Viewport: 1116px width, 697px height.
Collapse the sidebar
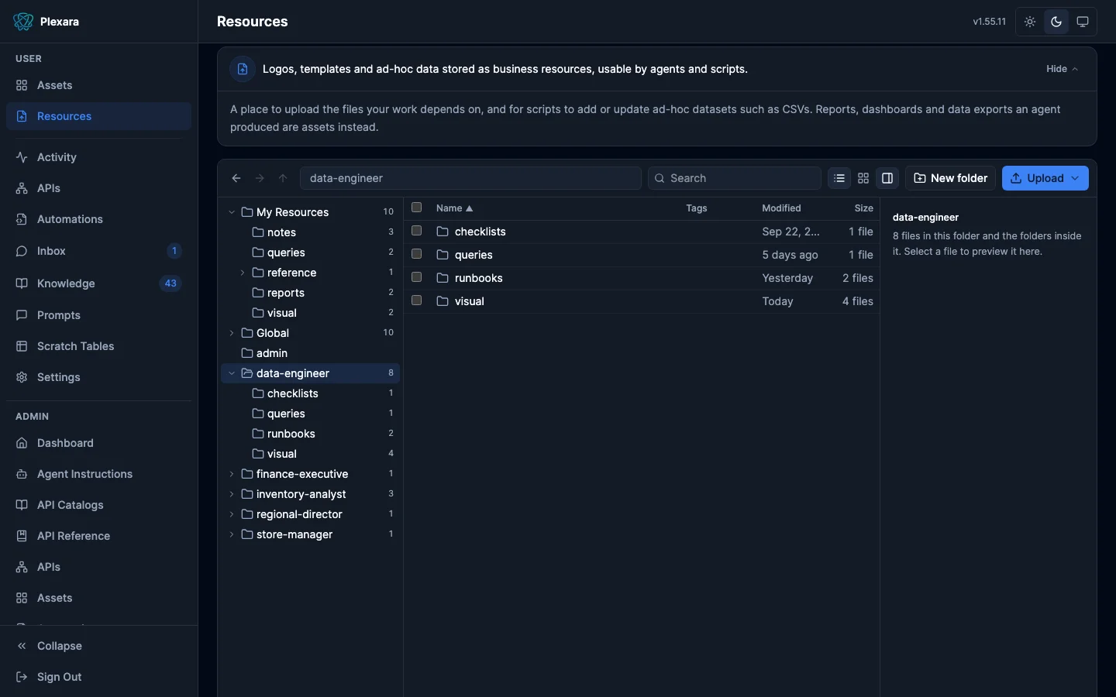point(98,646)
